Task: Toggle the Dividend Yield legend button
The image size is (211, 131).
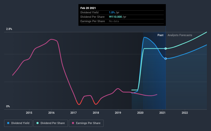Action: 18,123
